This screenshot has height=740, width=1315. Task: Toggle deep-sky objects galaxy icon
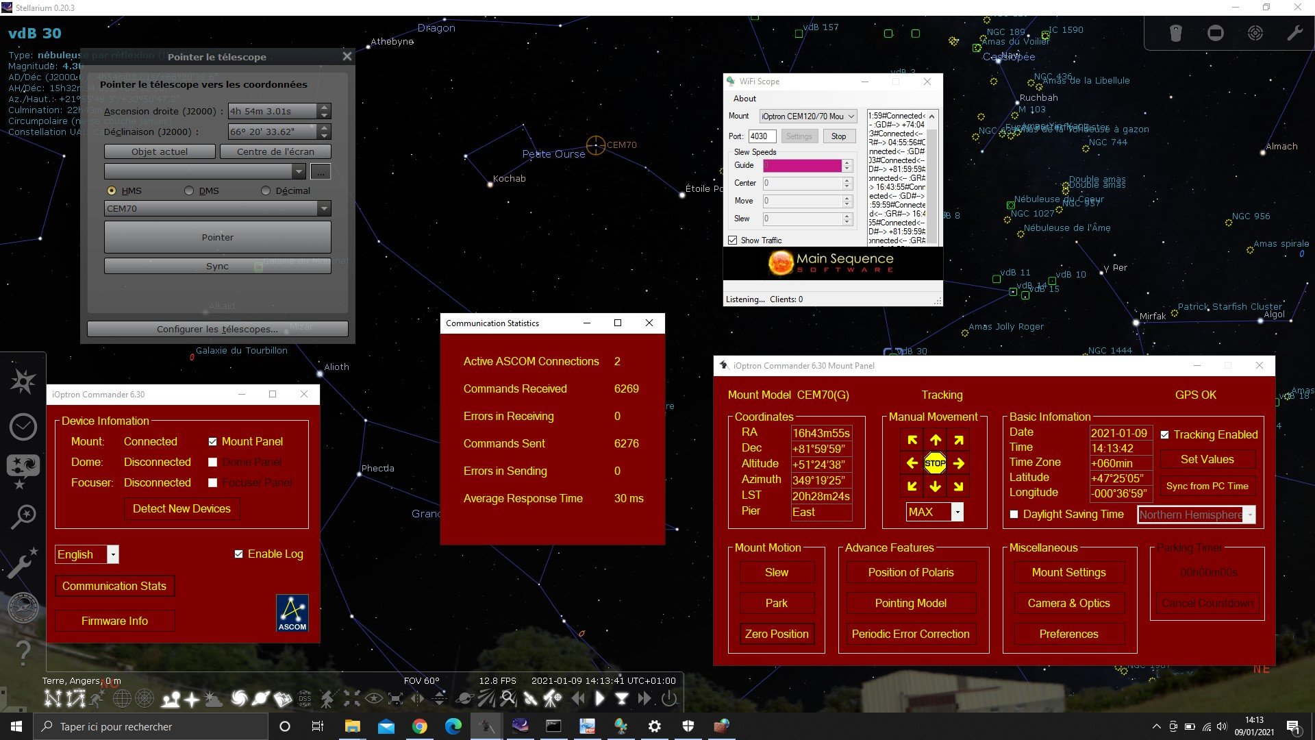(239, 698)
